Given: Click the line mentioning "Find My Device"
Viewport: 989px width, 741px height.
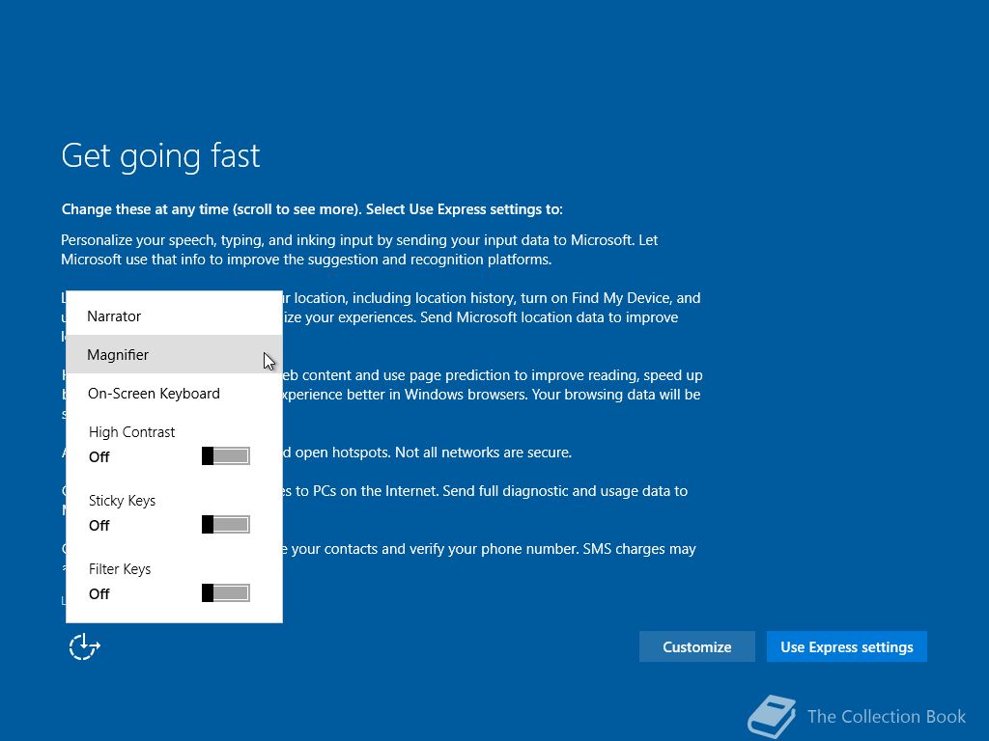Looking at the screenshot, I should point(492,298).
